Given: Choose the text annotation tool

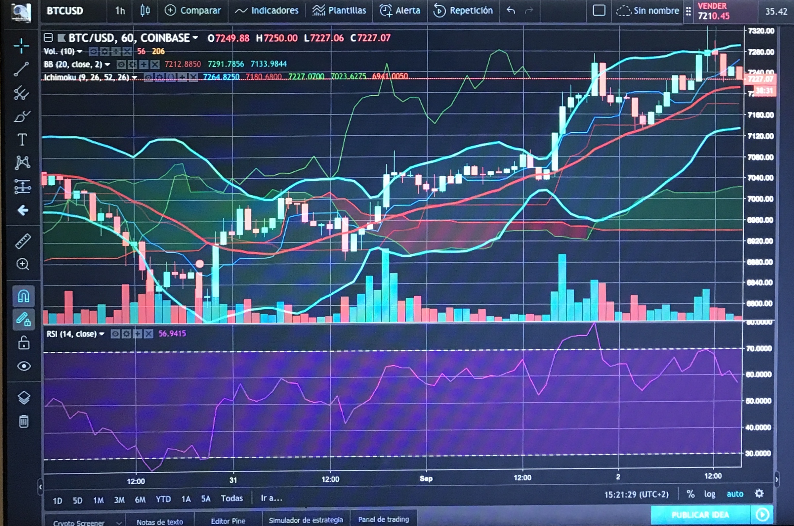Looking at the screenshot, I should (22, 140).
